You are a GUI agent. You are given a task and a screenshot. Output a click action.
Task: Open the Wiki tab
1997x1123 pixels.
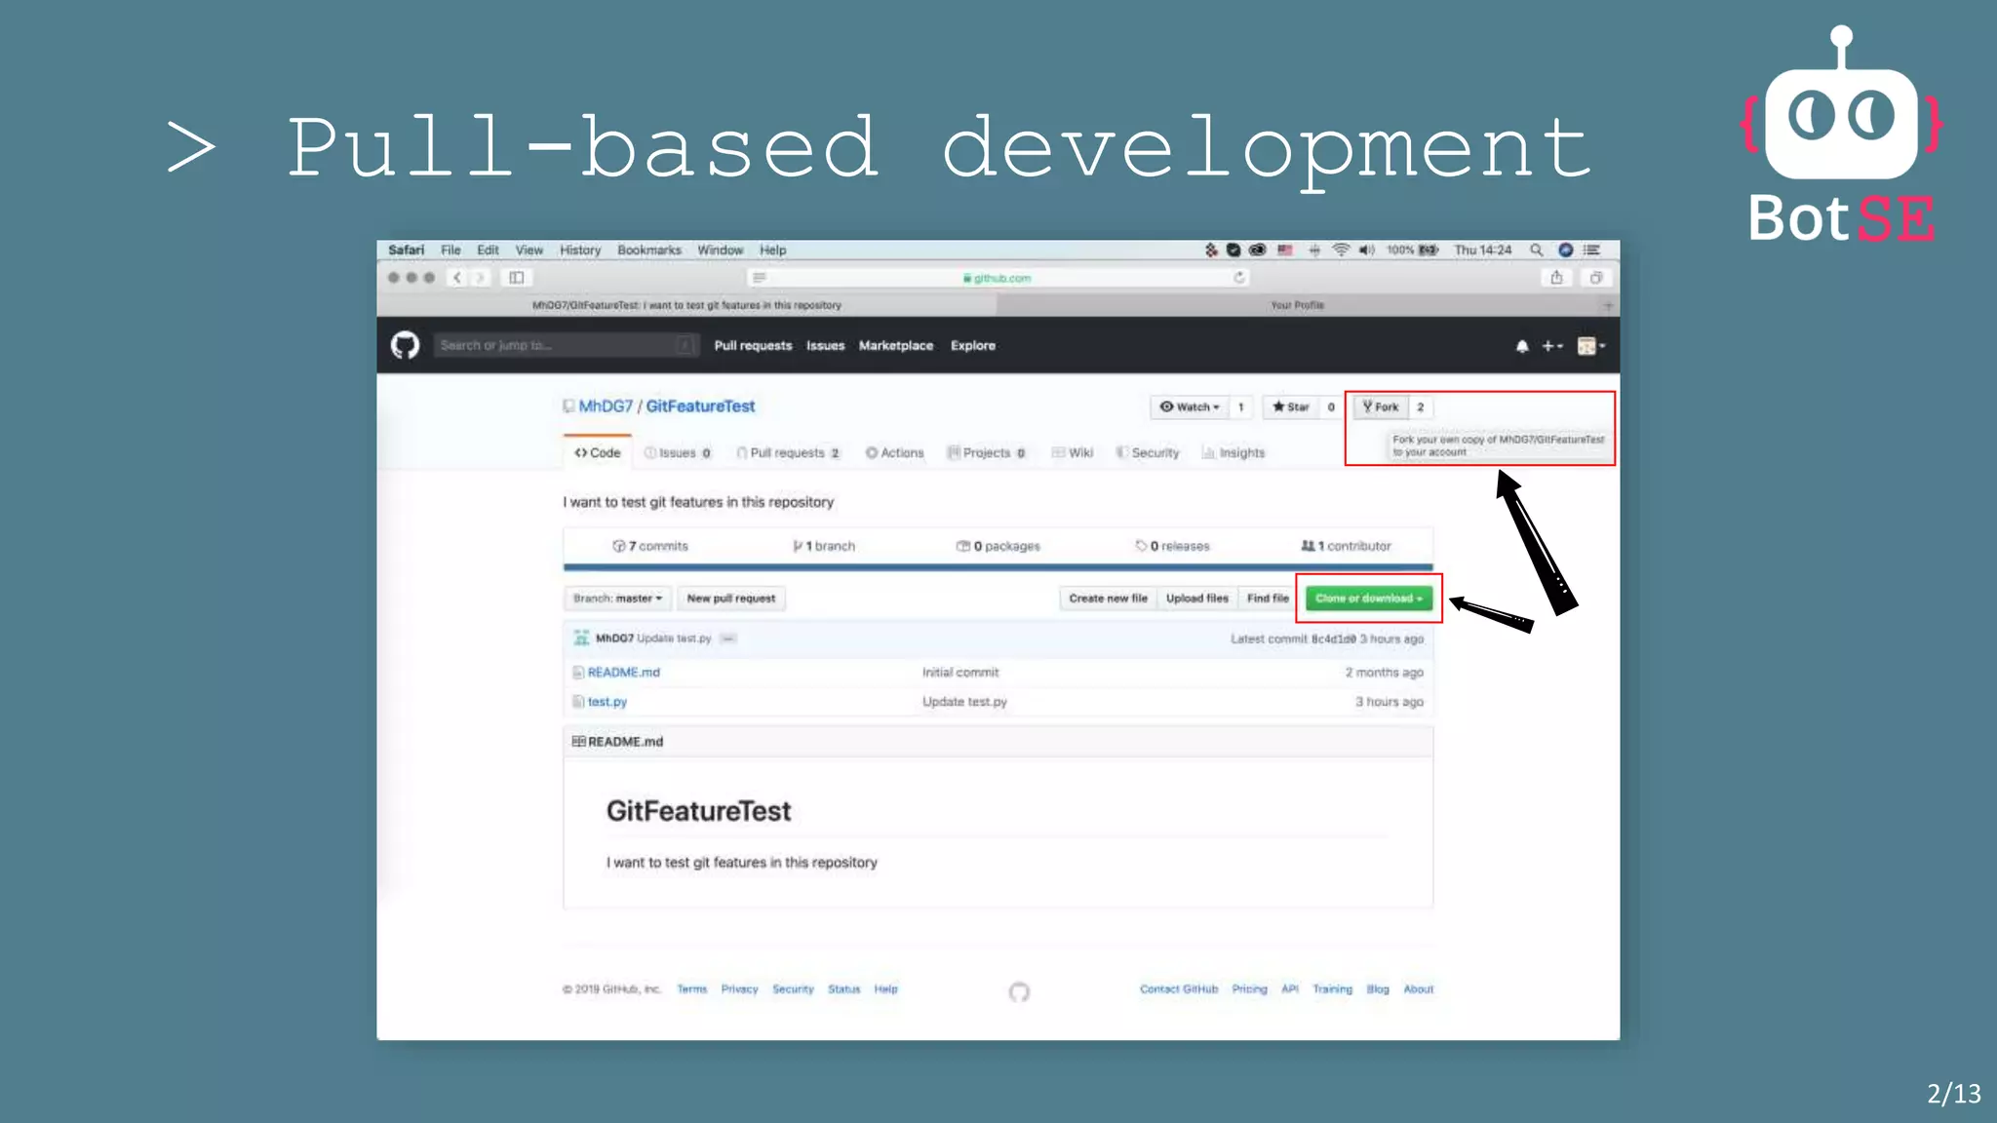[1073, 452]
